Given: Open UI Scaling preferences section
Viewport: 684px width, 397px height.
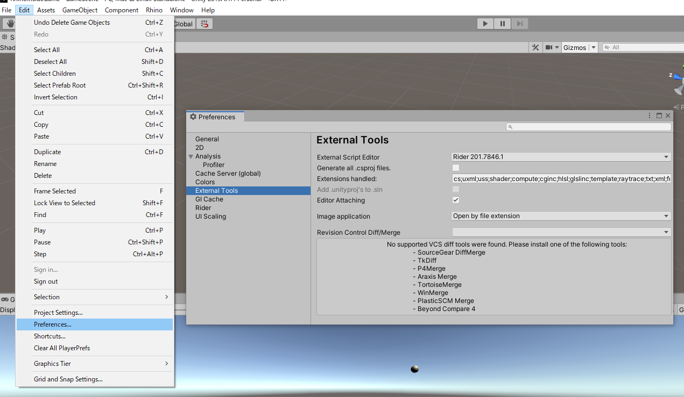Looking at the screenshot, I should tap(211, 216).
